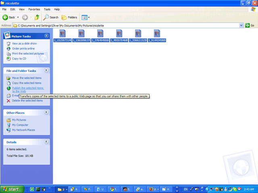Go to My Network Places link
Image resolution: width=258 pixels, height=193 pixels.
point(23,130)
